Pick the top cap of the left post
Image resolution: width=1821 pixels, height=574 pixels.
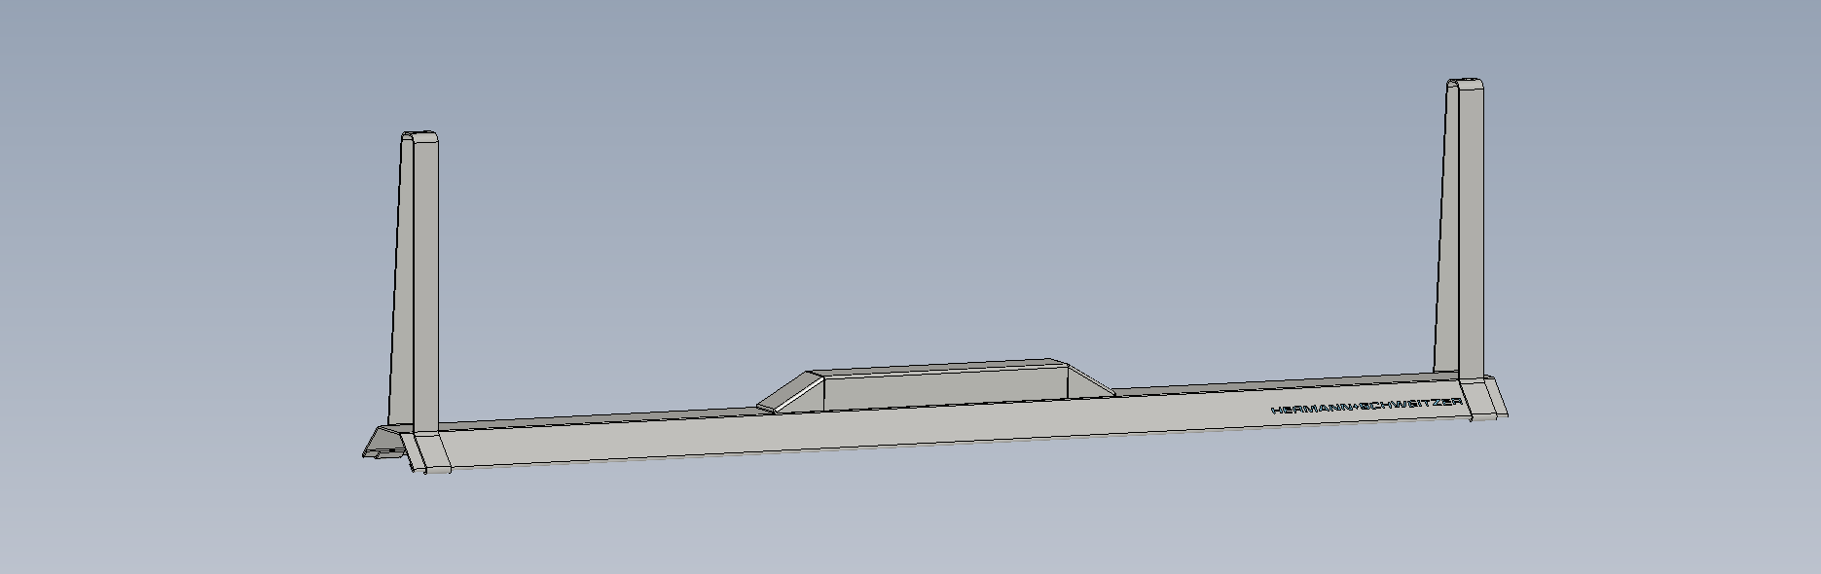coord(419,136)
